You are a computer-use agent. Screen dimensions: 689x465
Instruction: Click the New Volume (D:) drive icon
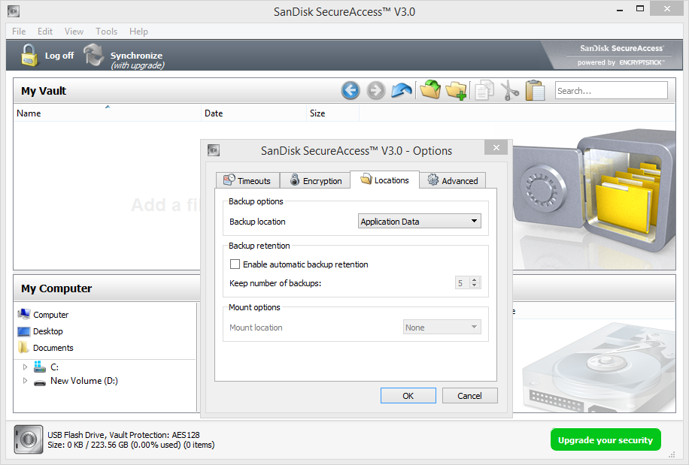[40, 382]
